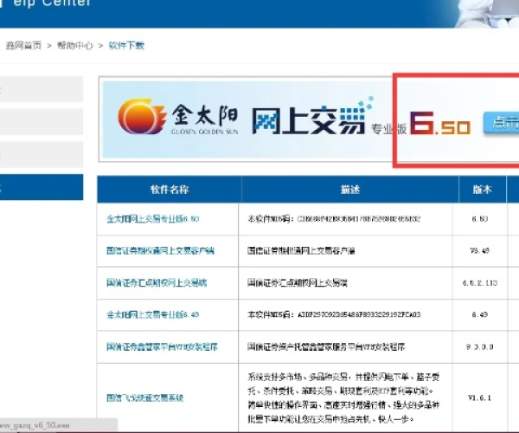Click the 期权通 client description cell
The width and height of the screenshot is (519, 433).
301,251
